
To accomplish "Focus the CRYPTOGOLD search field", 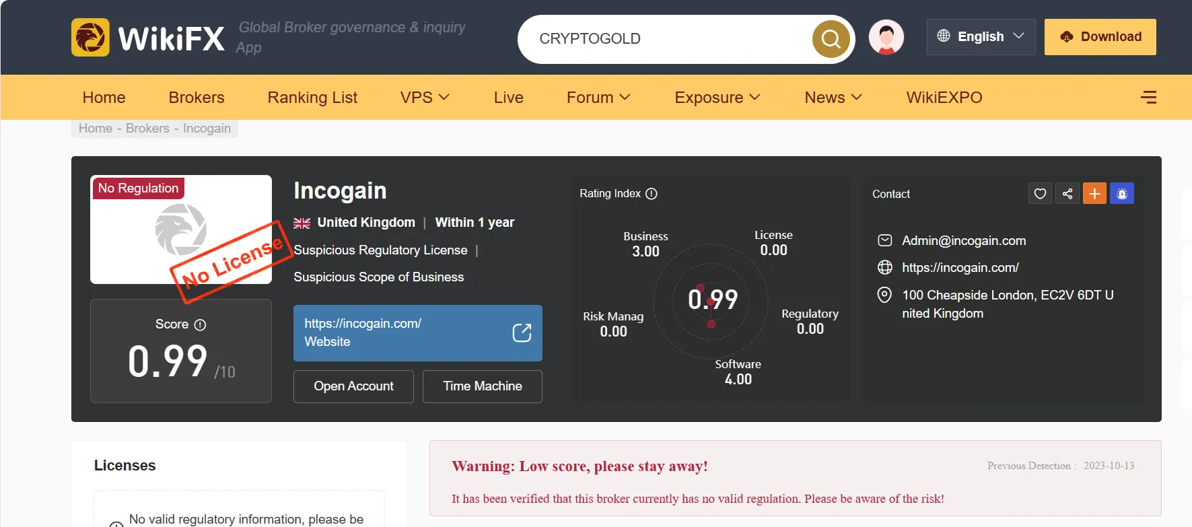I will click(673, 39).
